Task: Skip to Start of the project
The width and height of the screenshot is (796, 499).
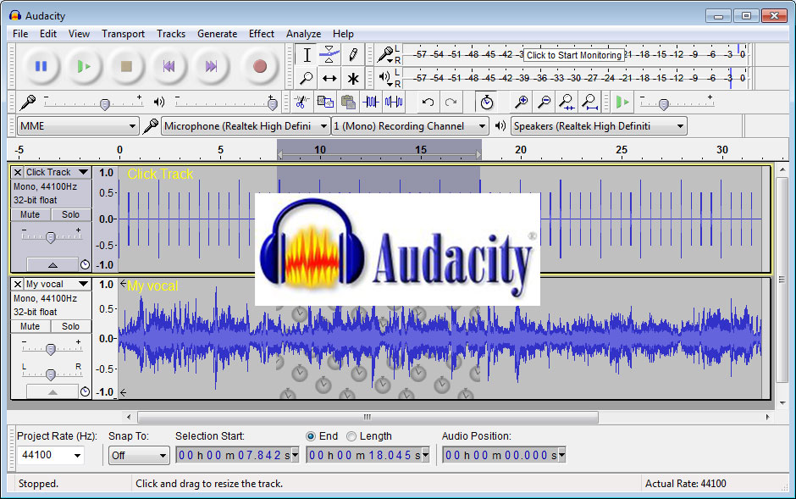Action: pos(169,66)
